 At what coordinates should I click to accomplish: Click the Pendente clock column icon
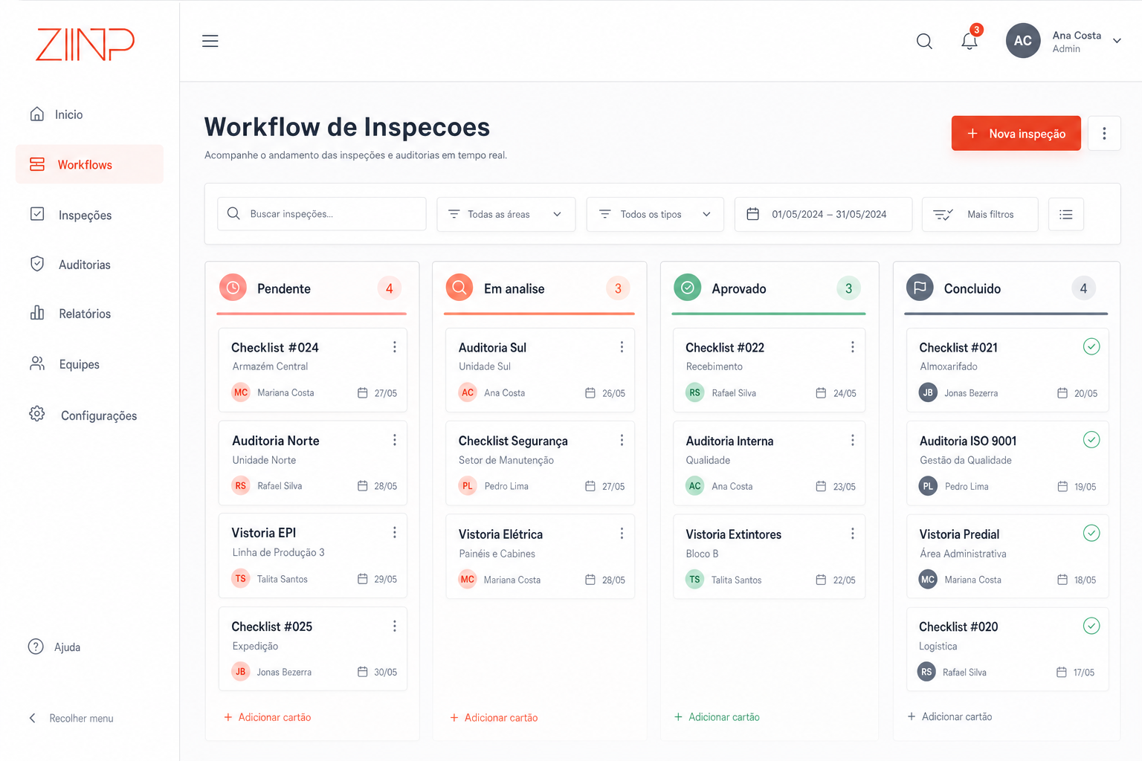pyautogui.click(x=233, y=288)
